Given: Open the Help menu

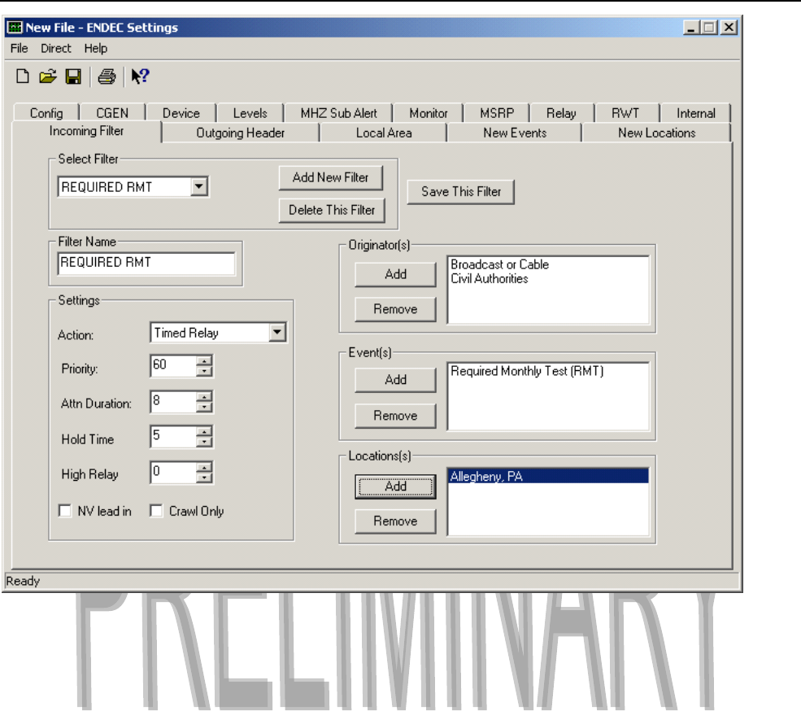Looking at the screenshot, I should pos(95,48).
